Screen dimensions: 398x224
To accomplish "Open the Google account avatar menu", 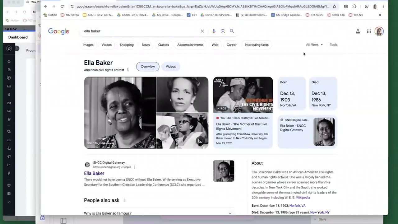I will coord(379,31).
